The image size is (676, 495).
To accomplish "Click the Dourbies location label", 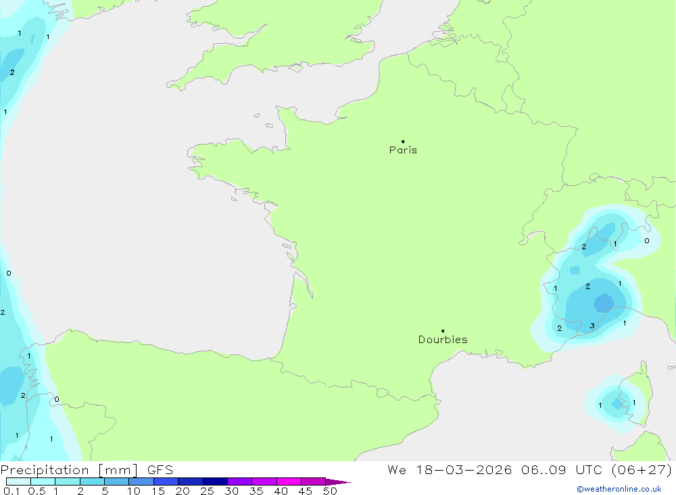I will [443, 340].
